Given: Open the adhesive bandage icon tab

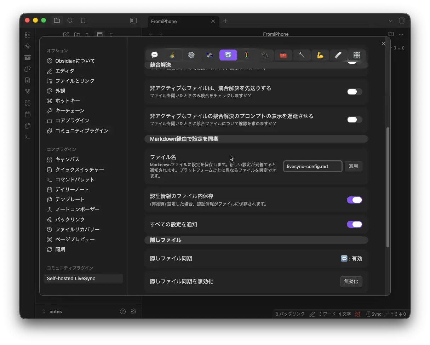Looking at the screenshot, I should click(338, 55).
